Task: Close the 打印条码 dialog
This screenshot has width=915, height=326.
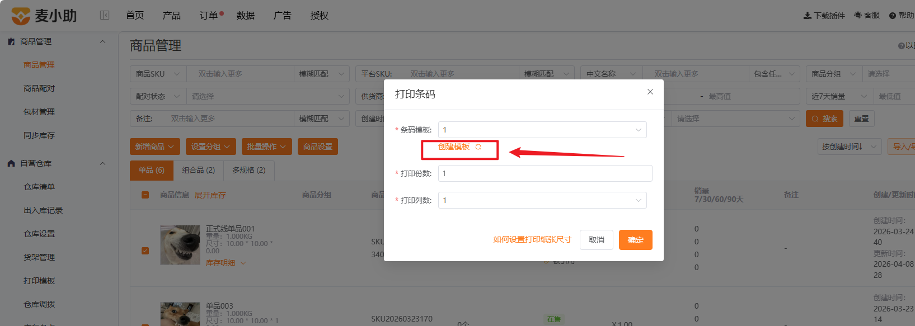Action: coord(650,92)
